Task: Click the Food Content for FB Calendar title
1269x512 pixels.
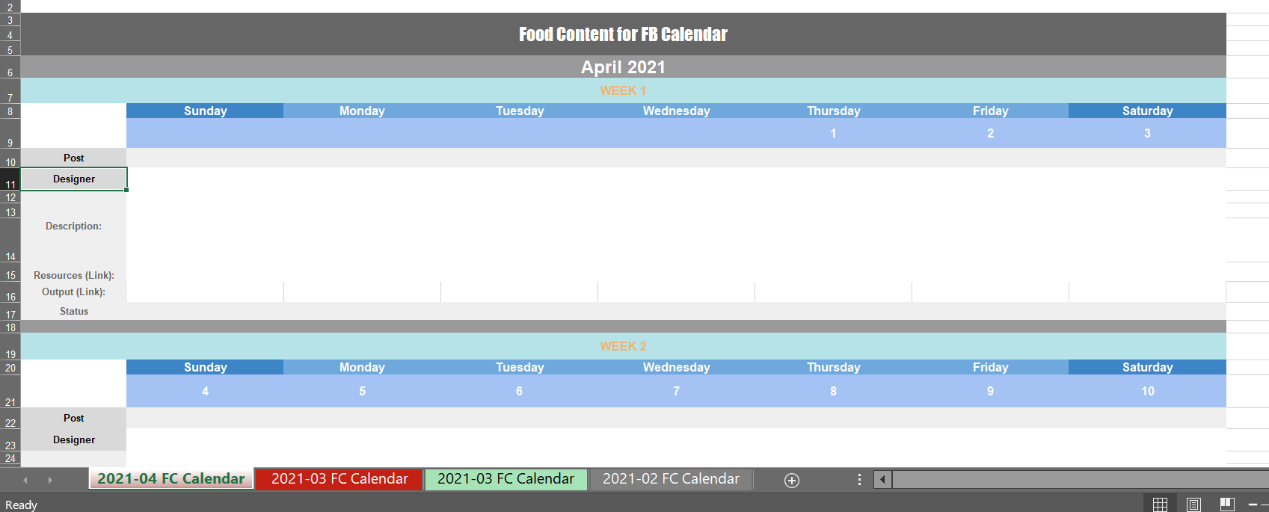Action: tap(623, 34)
